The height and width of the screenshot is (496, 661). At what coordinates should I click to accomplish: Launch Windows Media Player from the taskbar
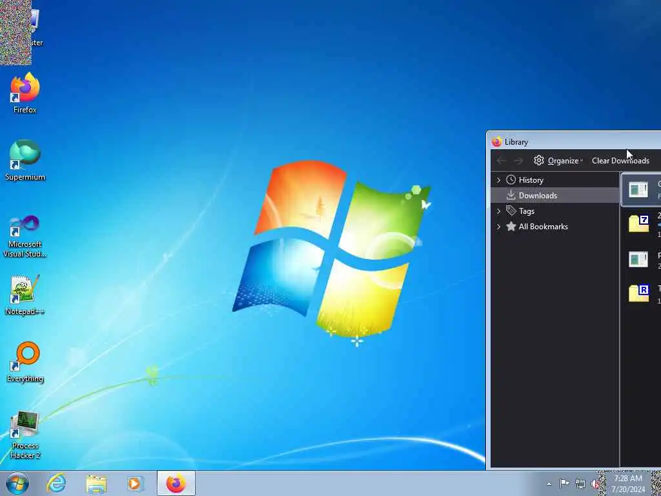point(136,483)
